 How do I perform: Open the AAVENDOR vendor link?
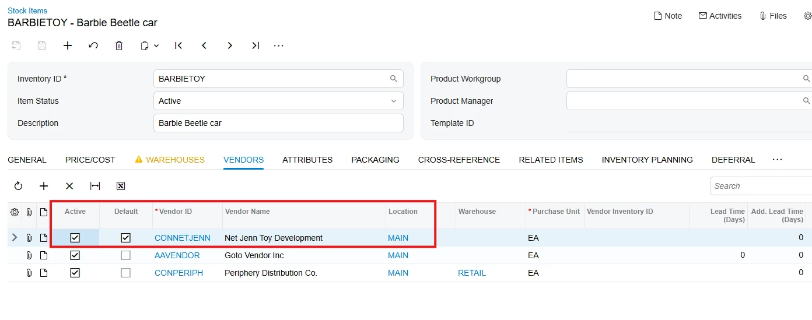(177, 255)
